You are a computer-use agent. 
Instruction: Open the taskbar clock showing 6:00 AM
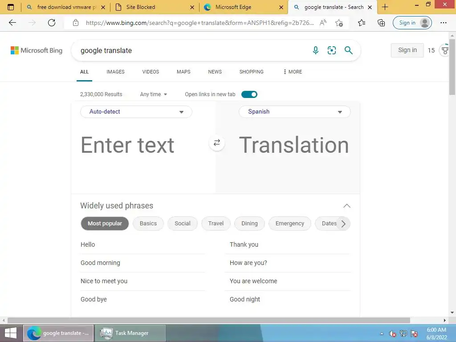point(436,334)
